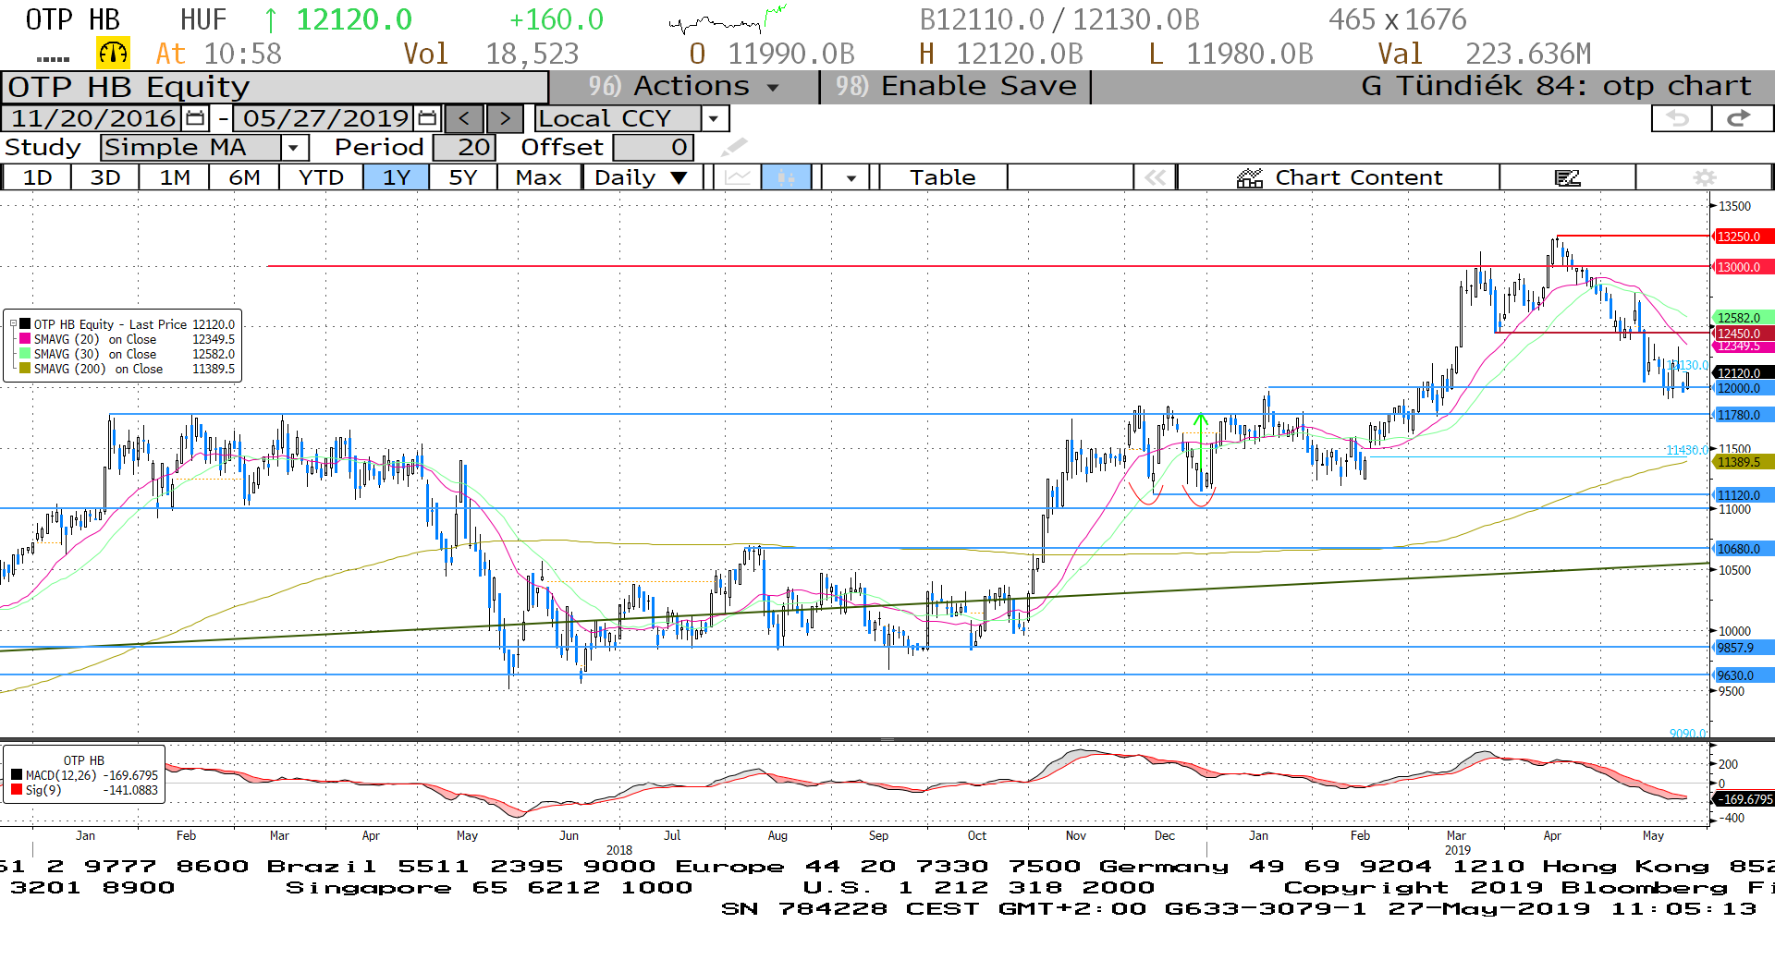The image size is (1775, 960).
Task: Click the 12450.0 red price level label
Action: (1744, 333)
